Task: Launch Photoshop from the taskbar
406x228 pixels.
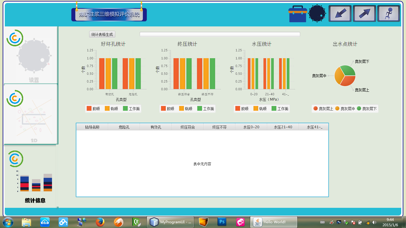Action: click(x=222, y=222)
